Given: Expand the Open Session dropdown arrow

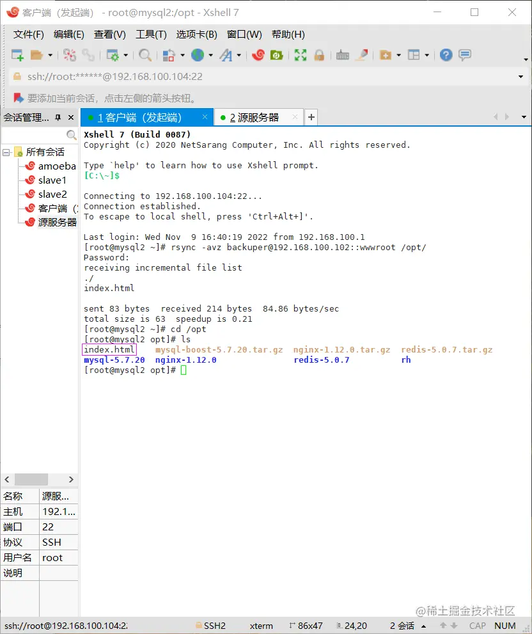Looking at the screenshot, I should tap(50, 55).
